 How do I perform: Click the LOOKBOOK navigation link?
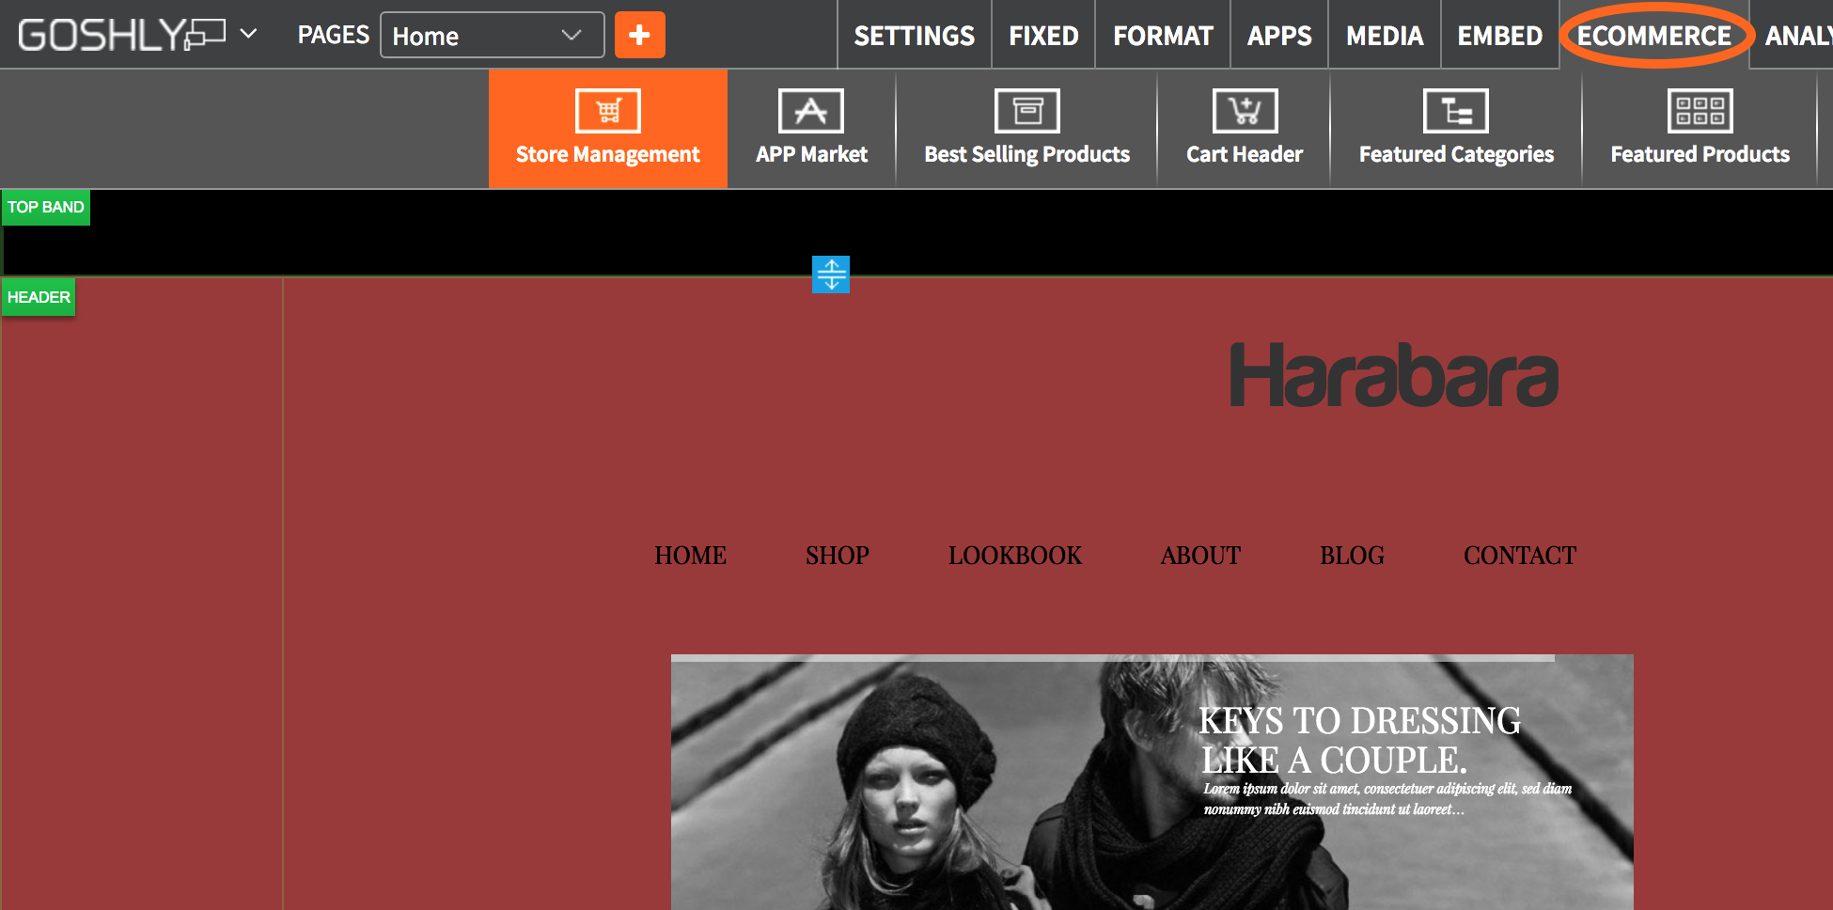point(1014,556)
